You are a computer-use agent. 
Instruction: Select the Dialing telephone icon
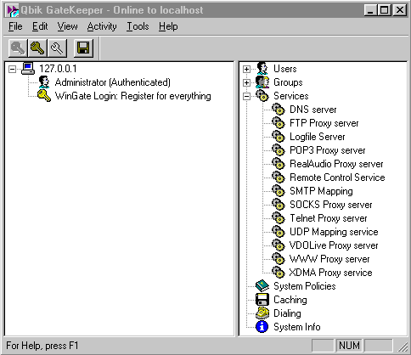pos(262,313)
